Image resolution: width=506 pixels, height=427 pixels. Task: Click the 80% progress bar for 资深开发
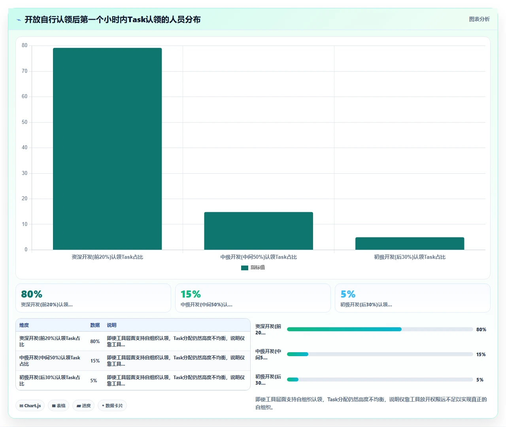[x=380, y=329]
